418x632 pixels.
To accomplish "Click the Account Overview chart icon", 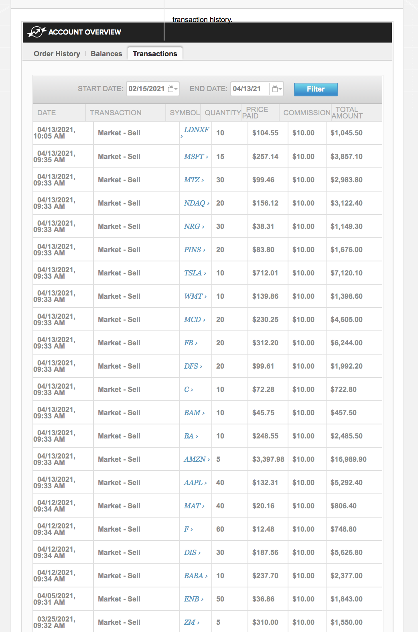I will coord(36,32).
